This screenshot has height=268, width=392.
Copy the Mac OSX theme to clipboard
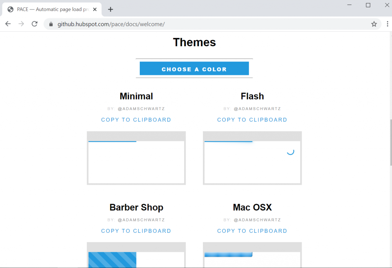coord(252,231)
